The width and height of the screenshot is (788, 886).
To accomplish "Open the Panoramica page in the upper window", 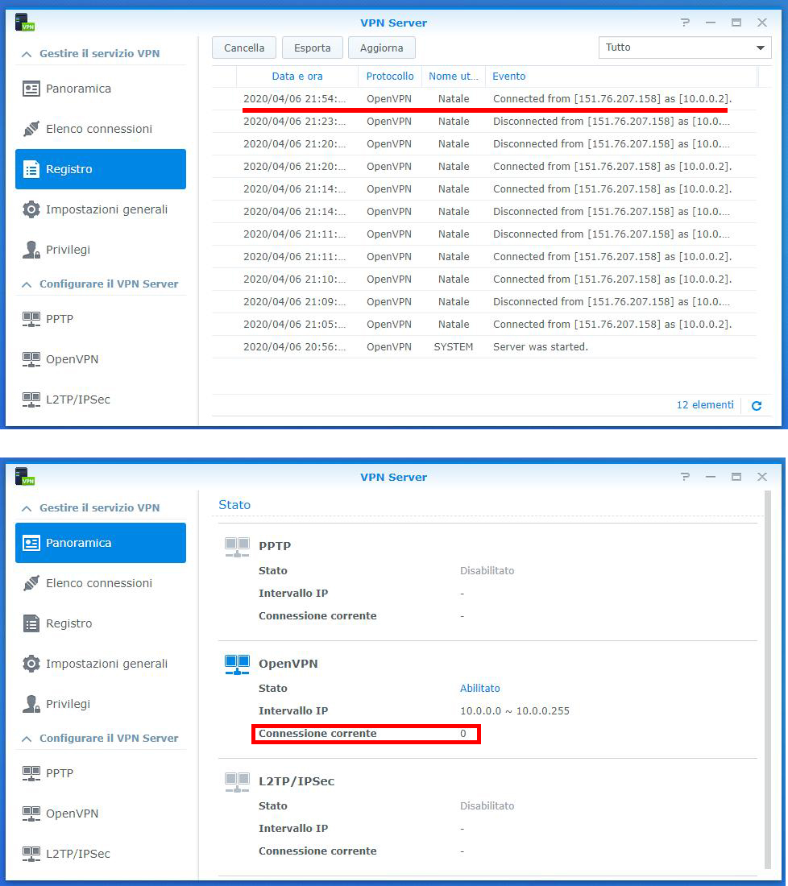I will coord(101,89).
